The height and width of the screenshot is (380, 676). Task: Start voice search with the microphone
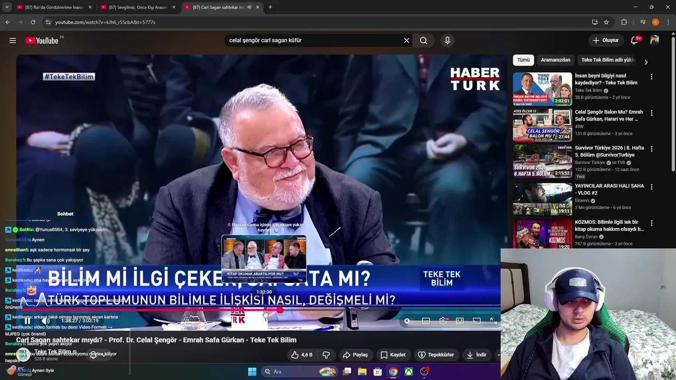coord(447,40)
